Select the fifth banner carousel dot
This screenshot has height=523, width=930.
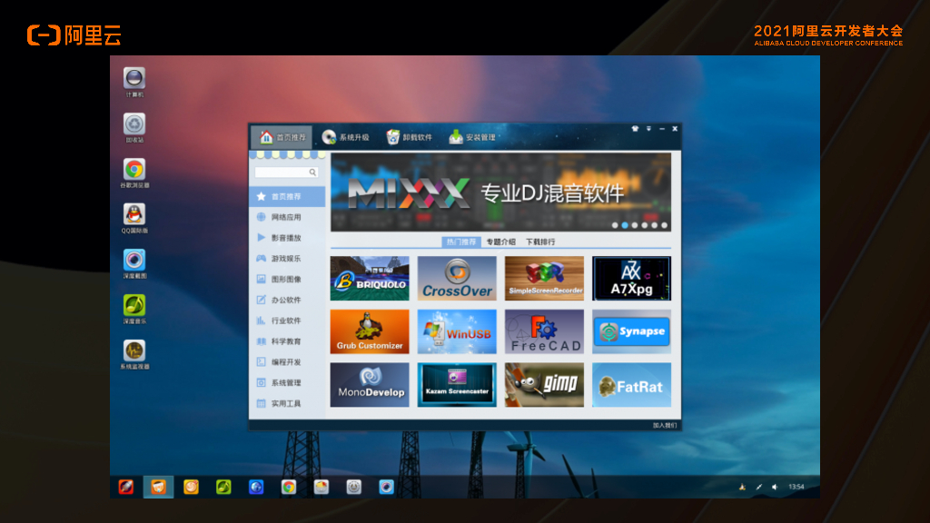pyautogui.click(x=654, y=225)
